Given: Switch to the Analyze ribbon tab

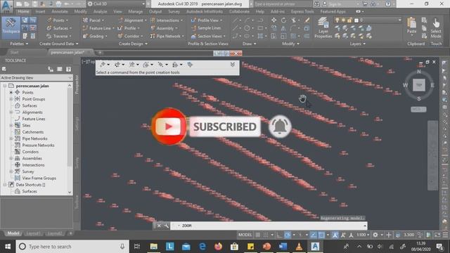Looking at the screenshot, I should tap(100, 11).
